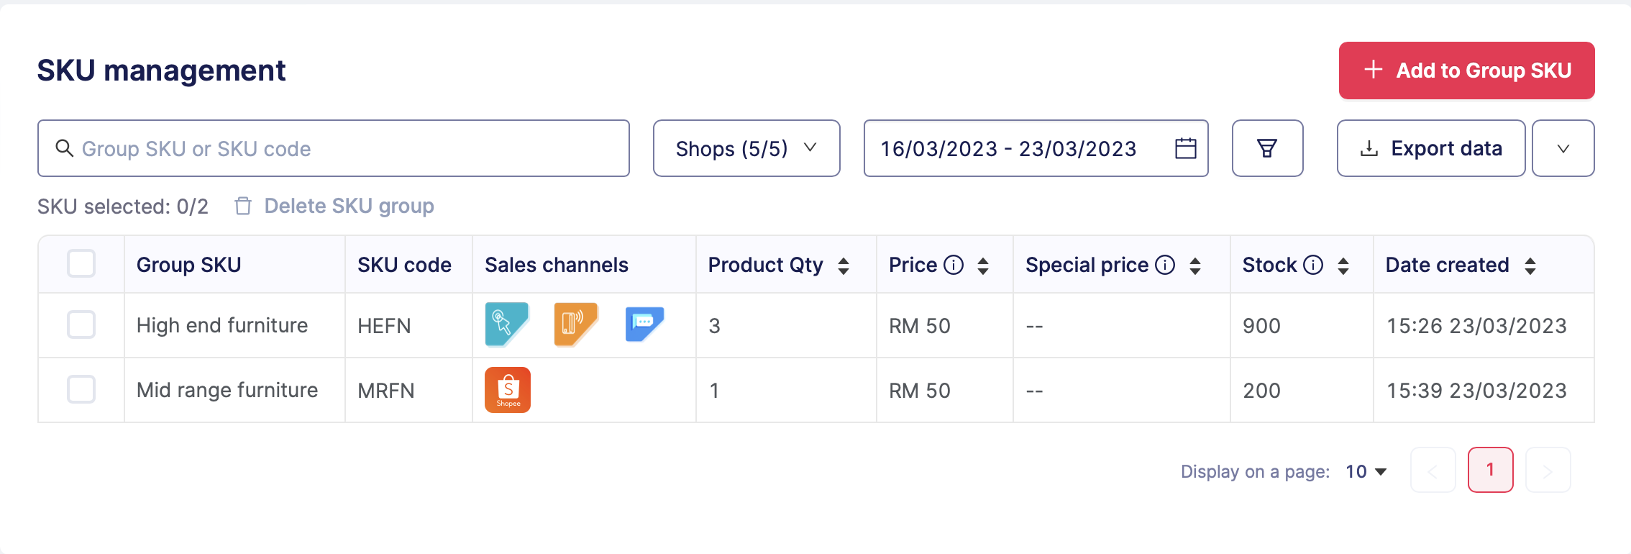Click the teal cursor sales channel icon
The image size is (1631, 554).
click(506, 324)
